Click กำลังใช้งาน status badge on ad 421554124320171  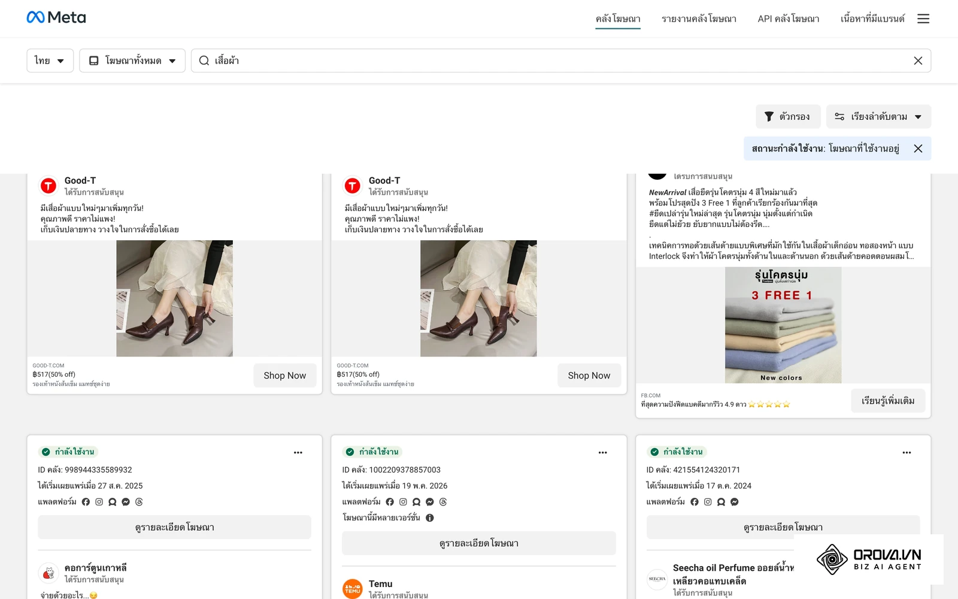point(678,452)
